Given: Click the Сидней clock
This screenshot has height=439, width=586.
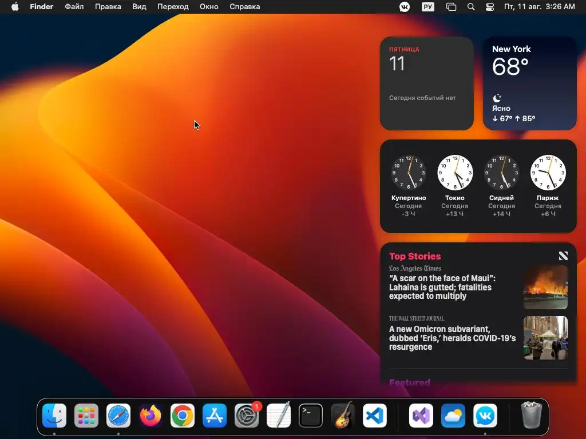Looking at the screenshot, I should point(501,173).
